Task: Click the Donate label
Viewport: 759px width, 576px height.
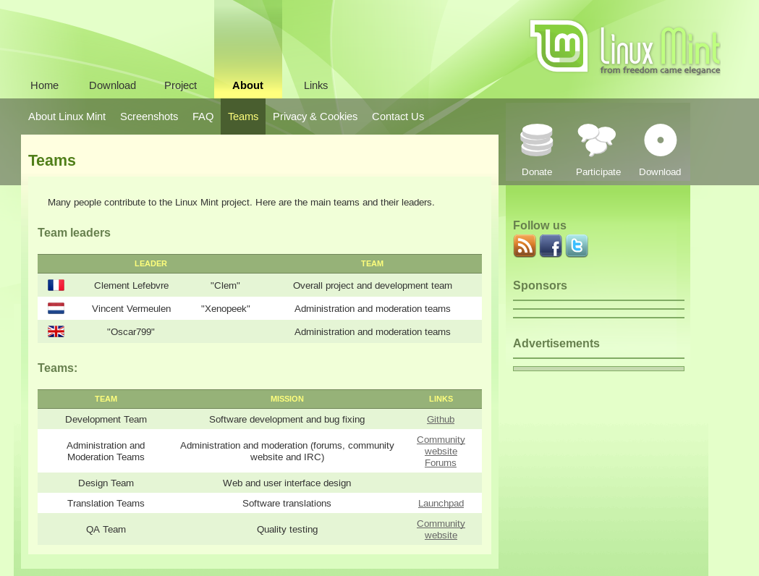Action: pos(537,171)
